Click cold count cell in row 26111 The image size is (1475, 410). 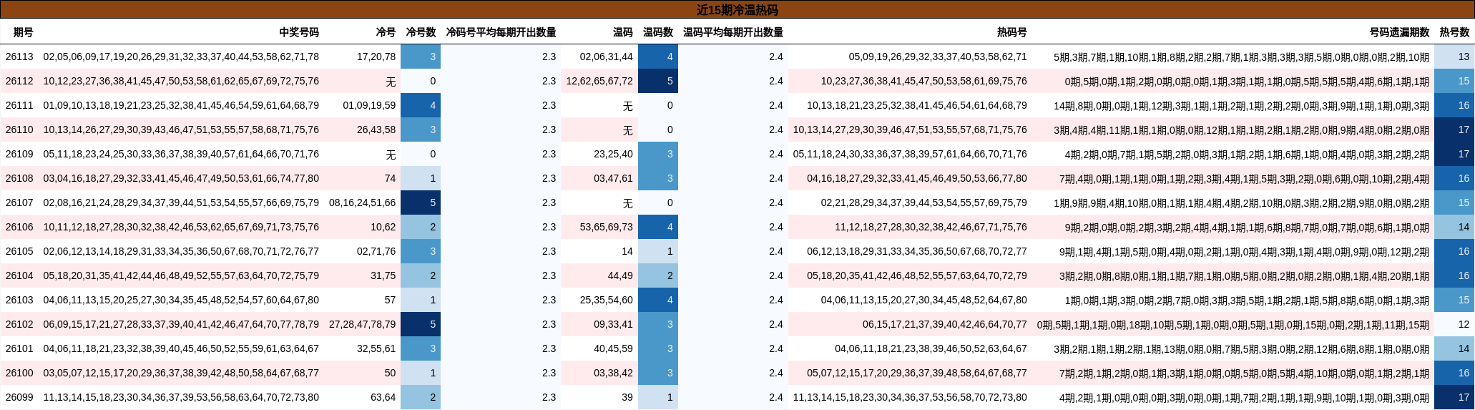point(421,105)
